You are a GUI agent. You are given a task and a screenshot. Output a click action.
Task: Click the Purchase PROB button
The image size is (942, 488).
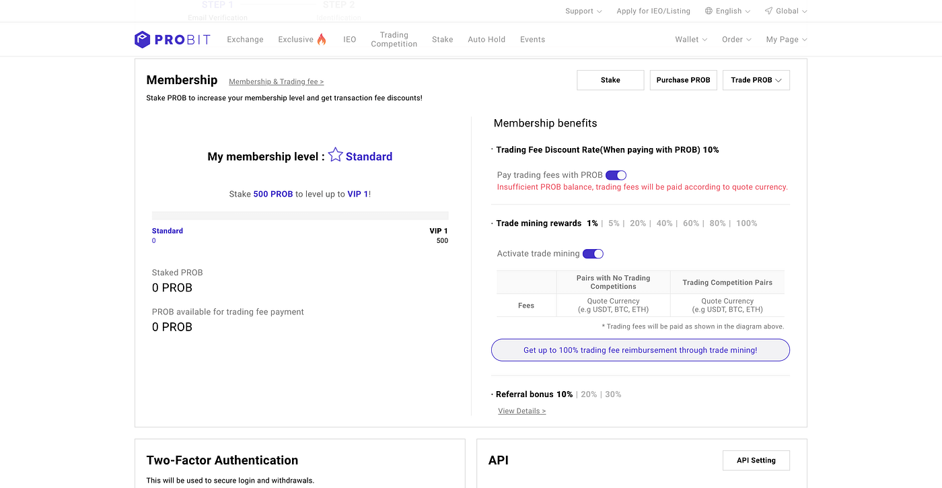[x=684, y=80]
